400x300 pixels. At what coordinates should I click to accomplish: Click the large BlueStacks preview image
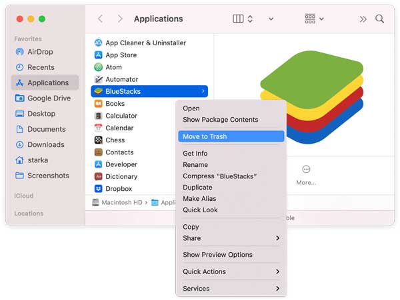tap(312, 97)
